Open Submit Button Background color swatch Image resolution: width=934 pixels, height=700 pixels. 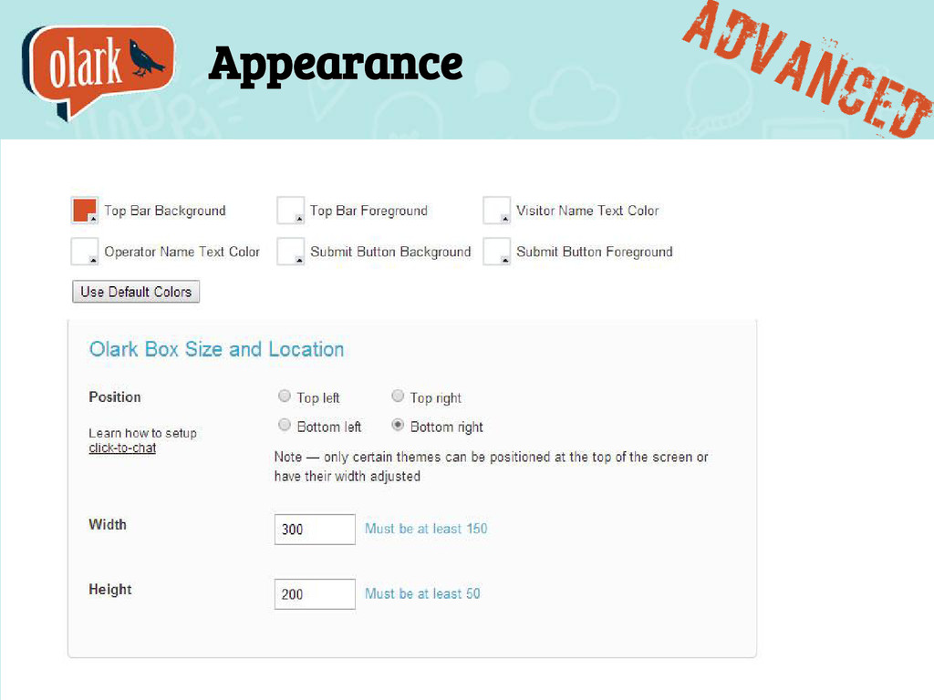coord(291,252)
